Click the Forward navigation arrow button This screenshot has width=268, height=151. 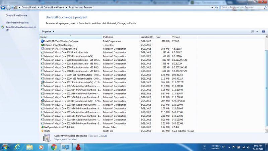[x=8, y=7]
